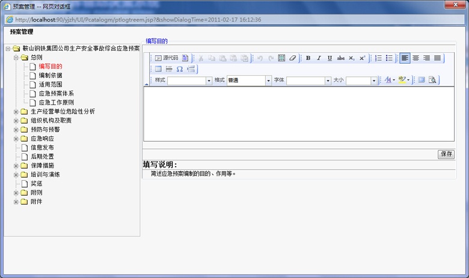This screenshot has width=469, height=278.
Task: Open the 大小 font size dropdown
Action: click(x=373, y=80)
